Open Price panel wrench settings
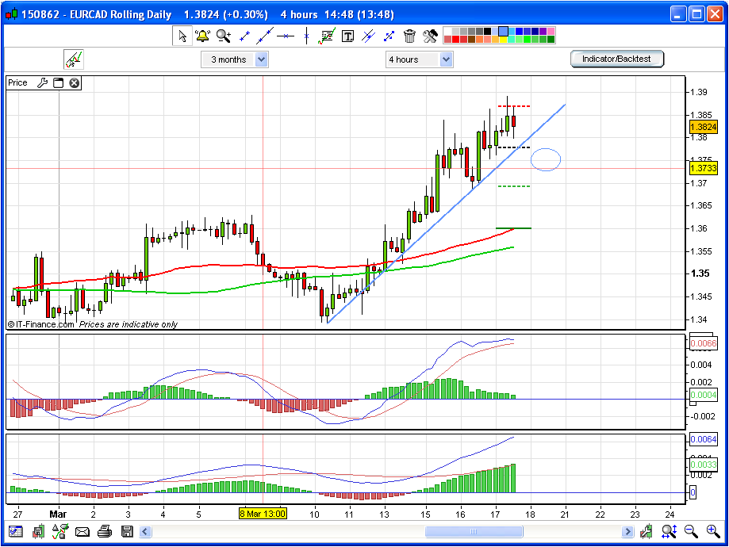The width and height of the screenshot is (729, 547). click(42, 82)
